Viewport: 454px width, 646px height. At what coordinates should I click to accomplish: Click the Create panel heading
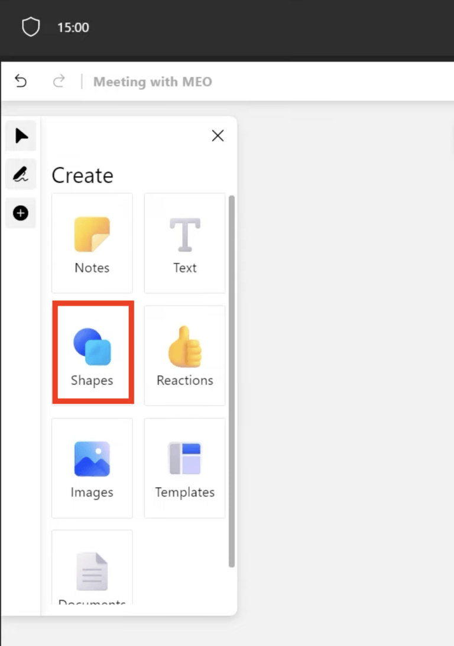click(x=83, y=175)
